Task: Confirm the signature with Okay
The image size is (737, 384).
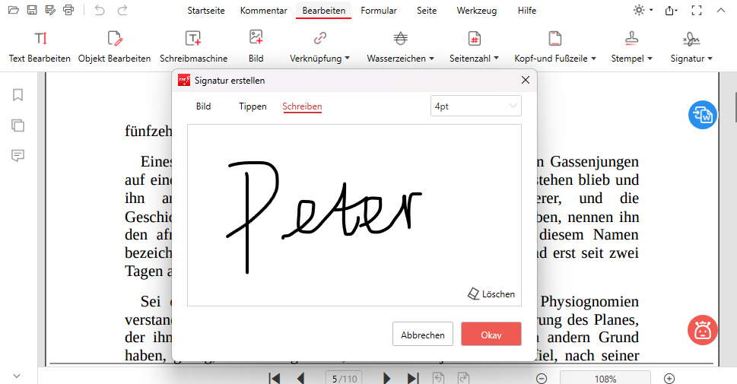Action: point(491,334)
